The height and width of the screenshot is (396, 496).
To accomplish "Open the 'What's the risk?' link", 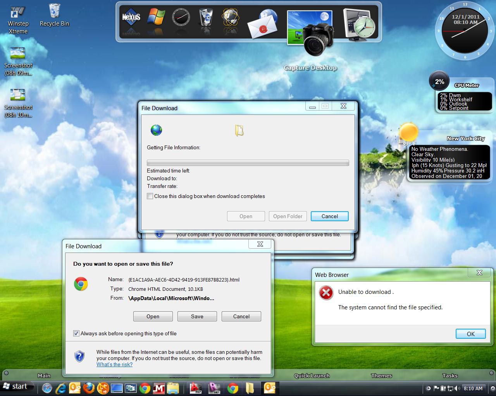I will coord(114,364).
